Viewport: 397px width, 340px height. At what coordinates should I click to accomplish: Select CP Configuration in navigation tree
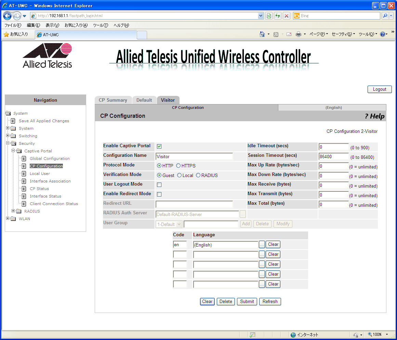point(46,166)
